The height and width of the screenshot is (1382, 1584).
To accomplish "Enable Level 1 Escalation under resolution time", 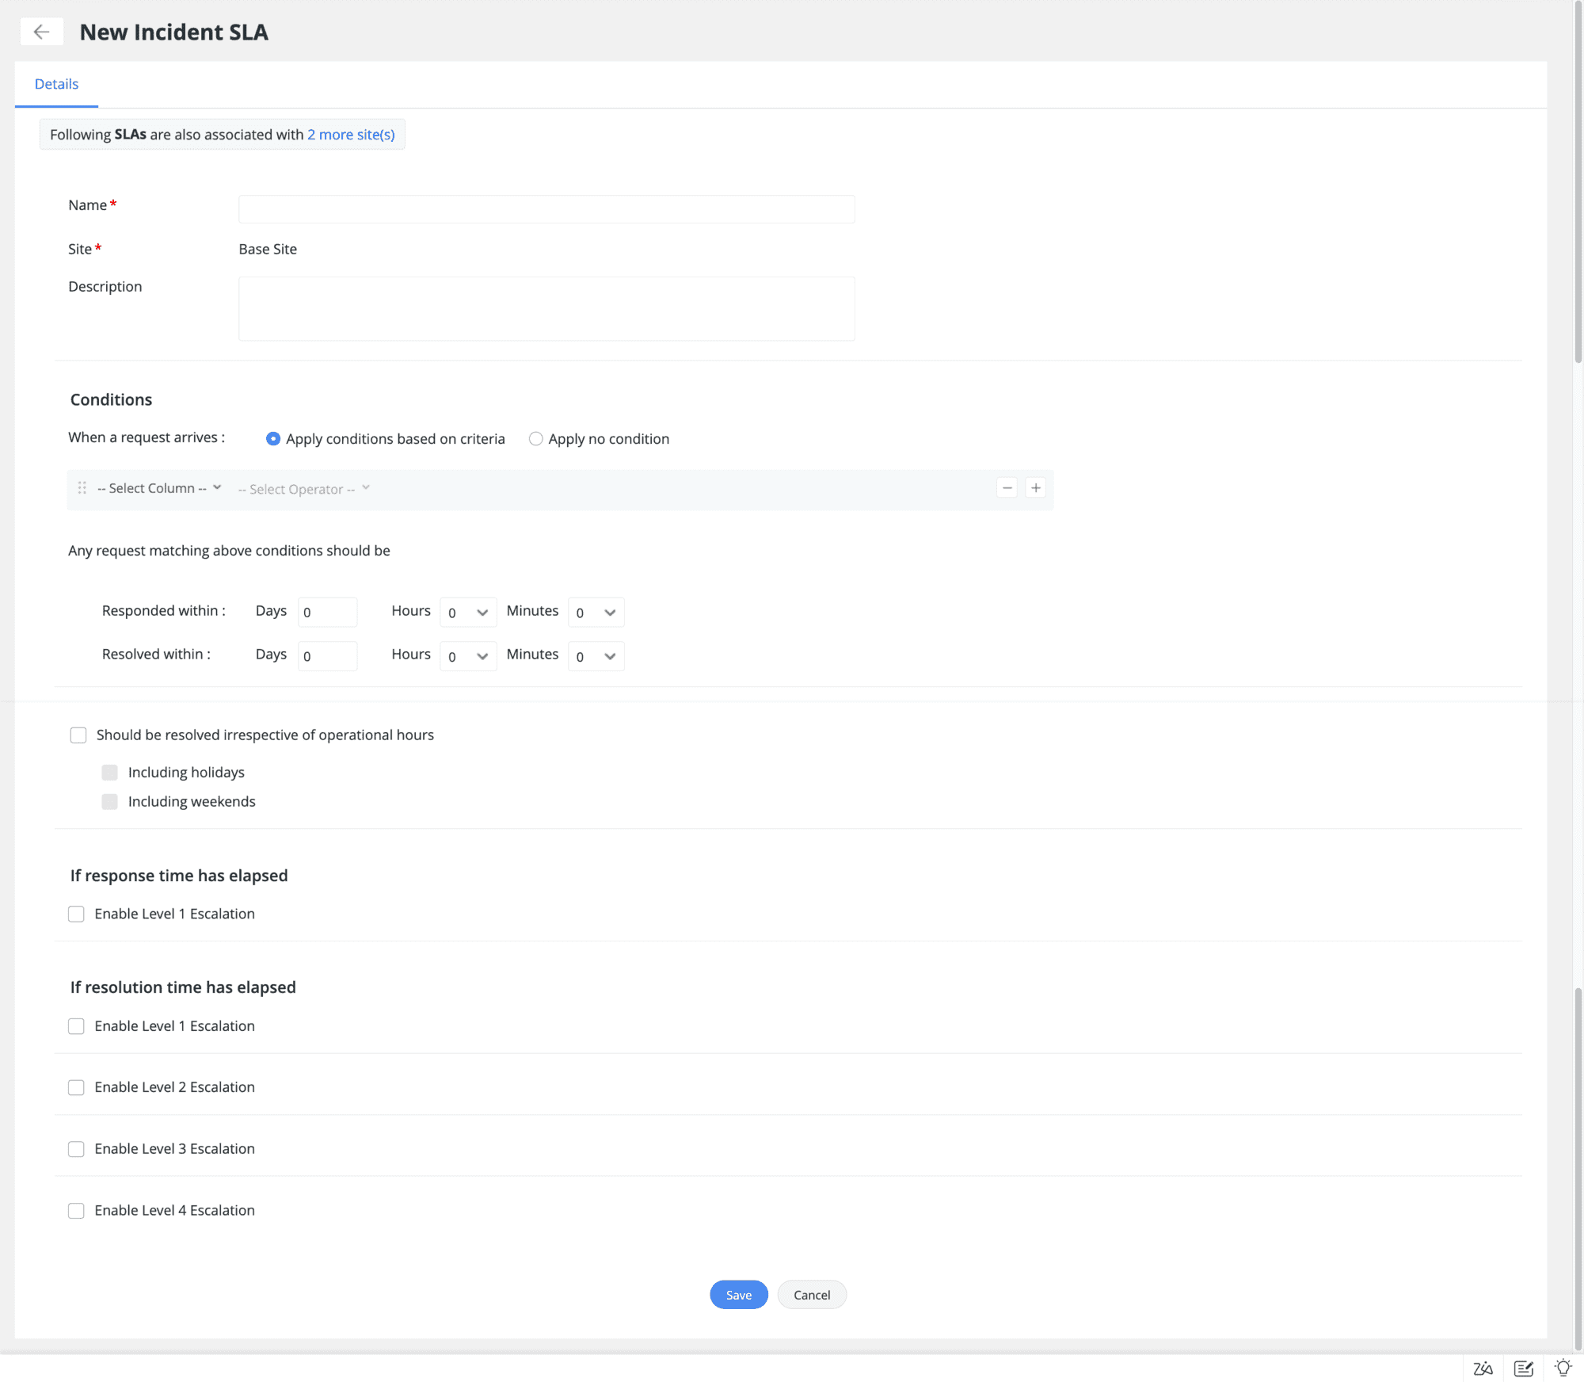I will click(x=77, y=1025).
